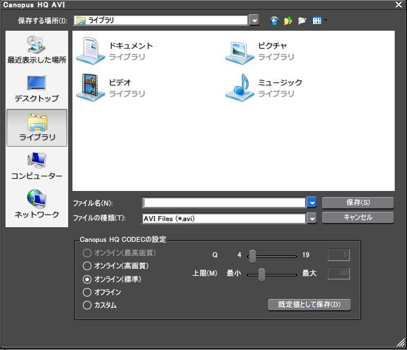
Task: Click the 保存(S) button
Action: [x=358, y=203]
